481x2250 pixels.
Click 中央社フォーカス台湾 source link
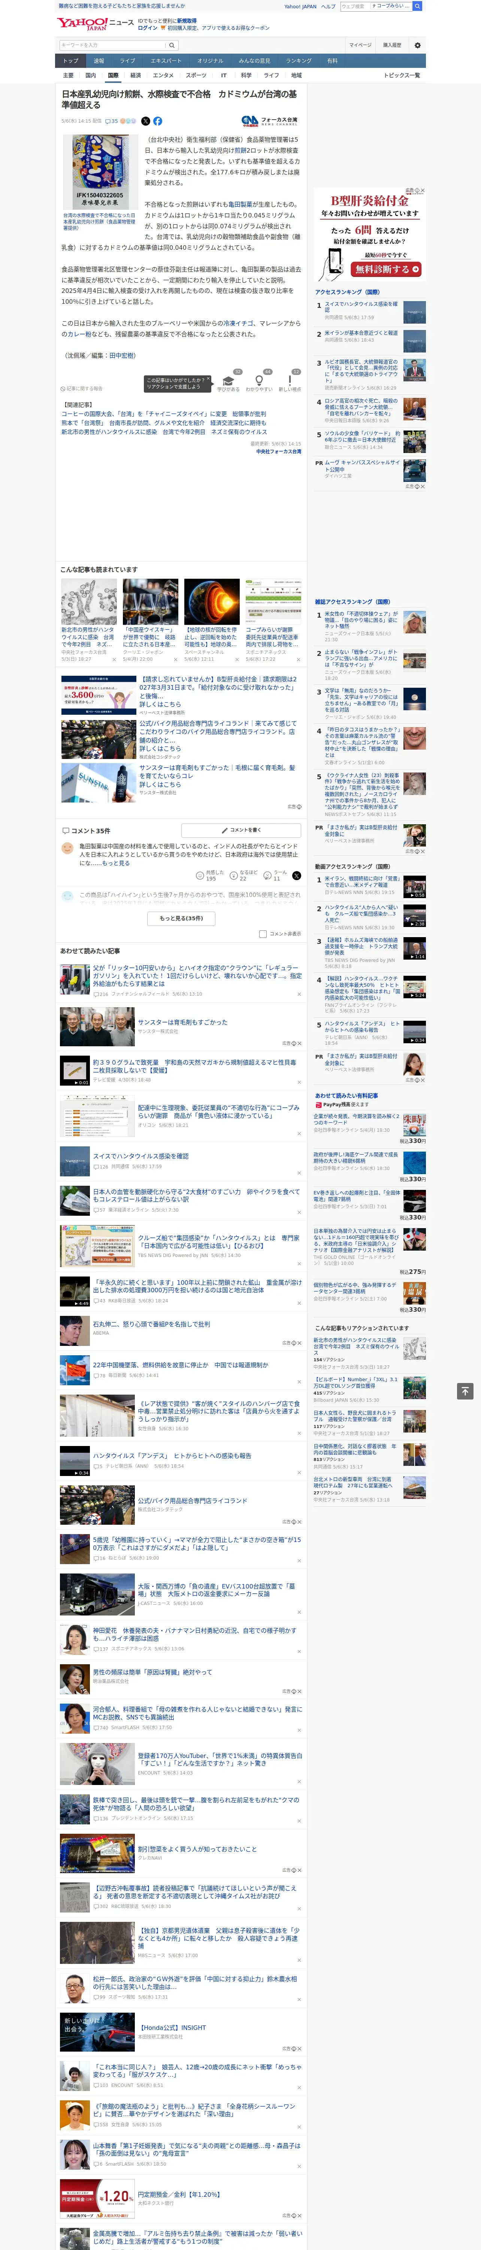pos(278,451)
